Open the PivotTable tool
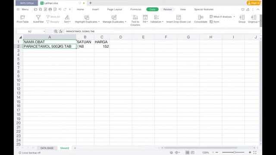The image size is (276, 155). click(x=22, y=19)
